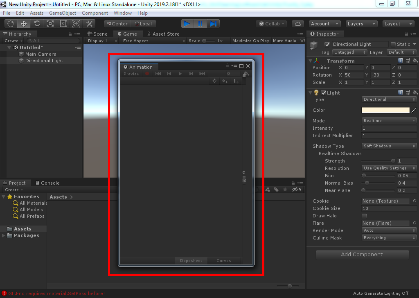Click the color picker eyedropper icon
Screen dimensions: 419x298
(x=414, y=110)
